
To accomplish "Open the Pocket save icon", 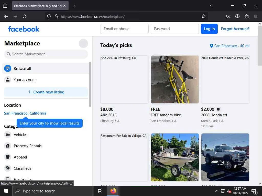I will tap(228, 16).
